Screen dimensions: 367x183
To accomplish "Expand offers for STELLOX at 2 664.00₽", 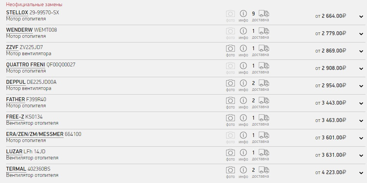I will click(x=361, y=17).
